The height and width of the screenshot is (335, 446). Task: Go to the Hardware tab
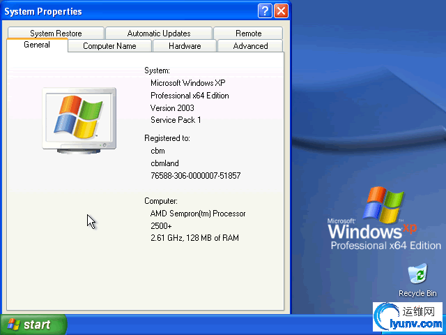coord(185,46)
